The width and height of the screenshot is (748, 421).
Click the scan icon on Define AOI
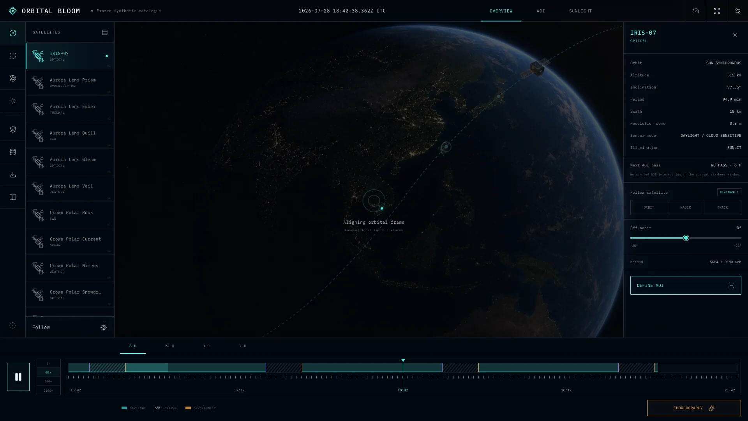(731, 285)
